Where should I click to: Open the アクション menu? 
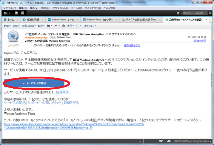60,8
